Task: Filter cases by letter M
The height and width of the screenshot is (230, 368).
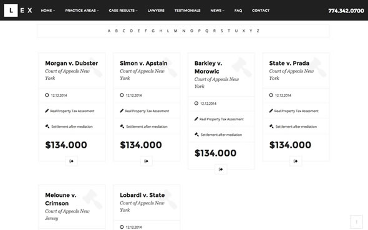Action: [x=175, y=31]
